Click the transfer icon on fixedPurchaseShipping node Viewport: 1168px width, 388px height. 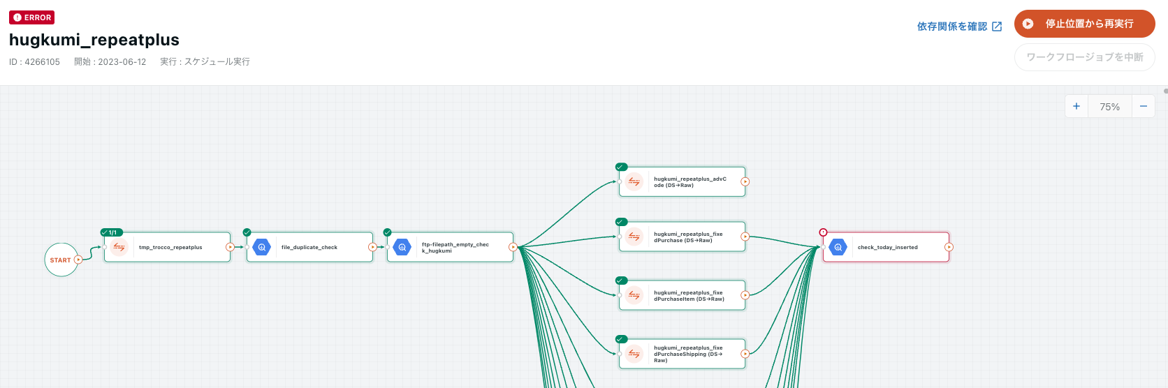[634, 354]
